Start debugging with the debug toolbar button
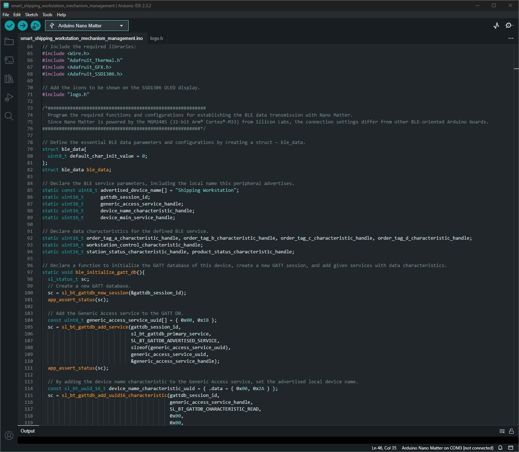The image size is (519, 452). tap(36, 26)
